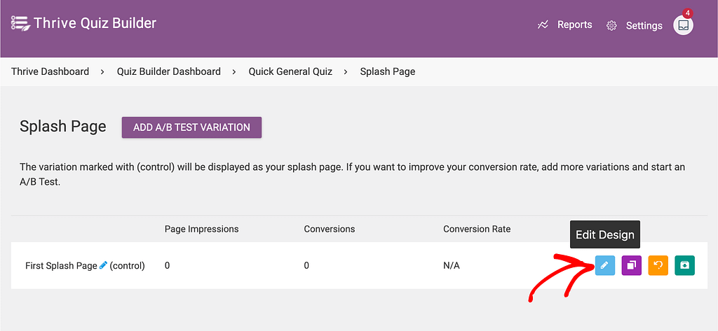This screenshot has height=331, width=718.
Task: Navigate to Quiz Builder Dashboard breadcrumb
Action: (x=168, y=71)
